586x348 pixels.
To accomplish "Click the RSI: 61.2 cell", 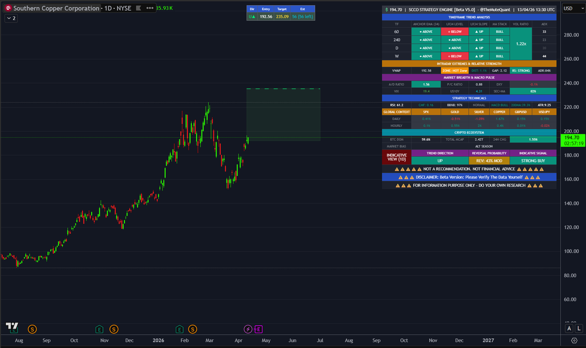I will [x=397, y=105].
